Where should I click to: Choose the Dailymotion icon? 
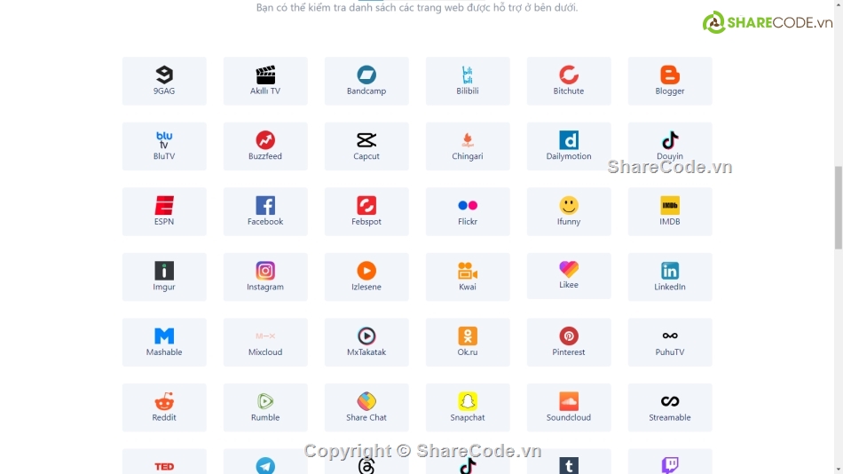click(x=568, y=140)
